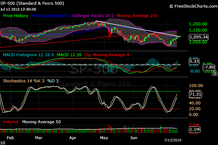Image resolution: width=218 pixels, height=145 pixels.
Task: Click the 1,200.00 price axis label
Action: coord(198,24)
